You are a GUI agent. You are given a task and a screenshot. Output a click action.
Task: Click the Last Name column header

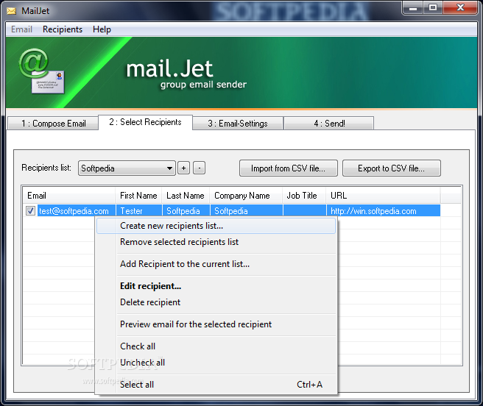pos(186,196)
